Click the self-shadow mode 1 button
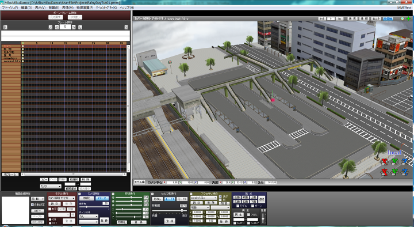Viewport: 414px width, 227px height. tap(170, 199)
